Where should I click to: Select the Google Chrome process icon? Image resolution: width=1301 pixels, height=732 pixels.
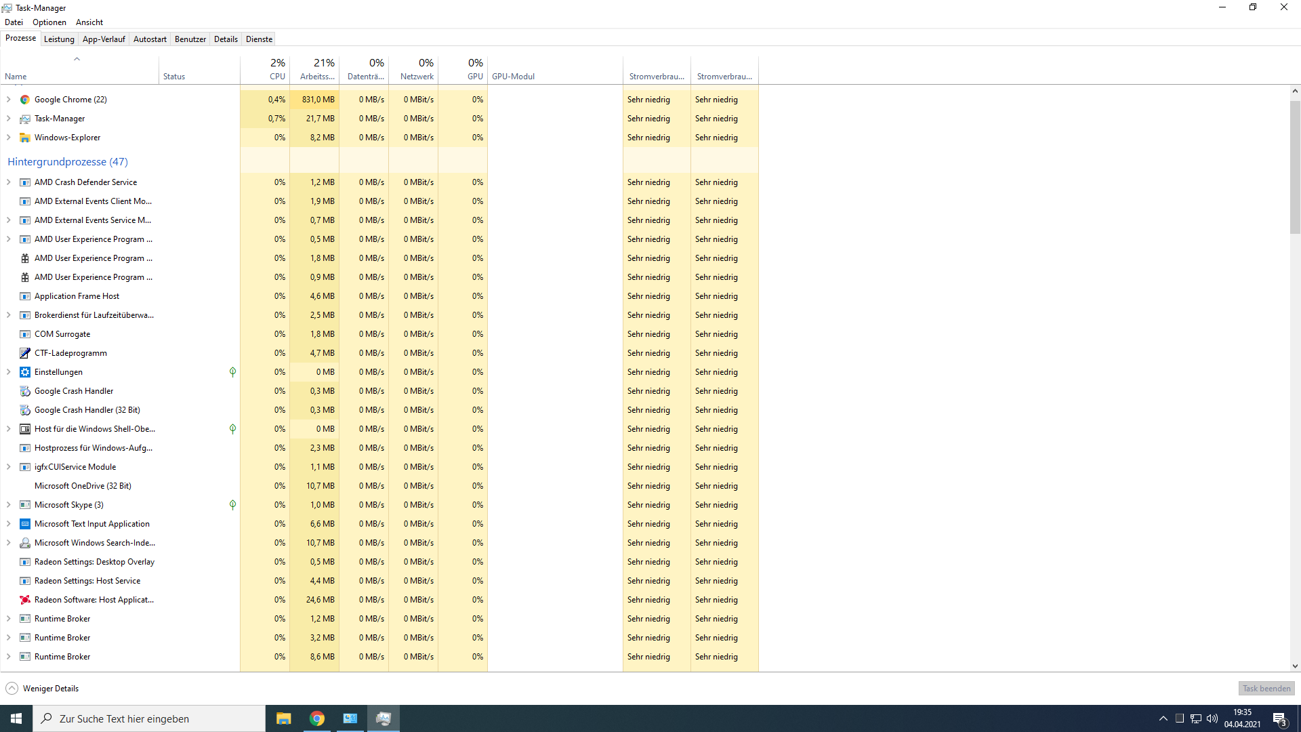click(x=24, y=99)
